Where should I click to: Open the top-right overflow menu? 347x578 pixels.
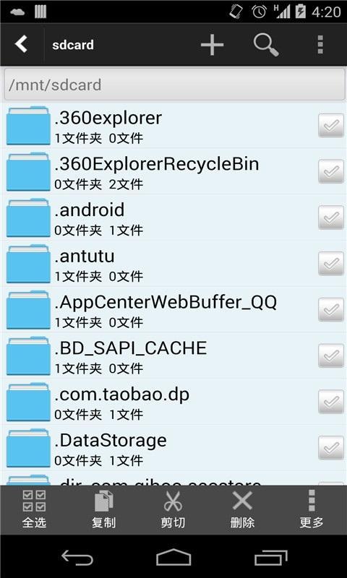coord(320,45)
